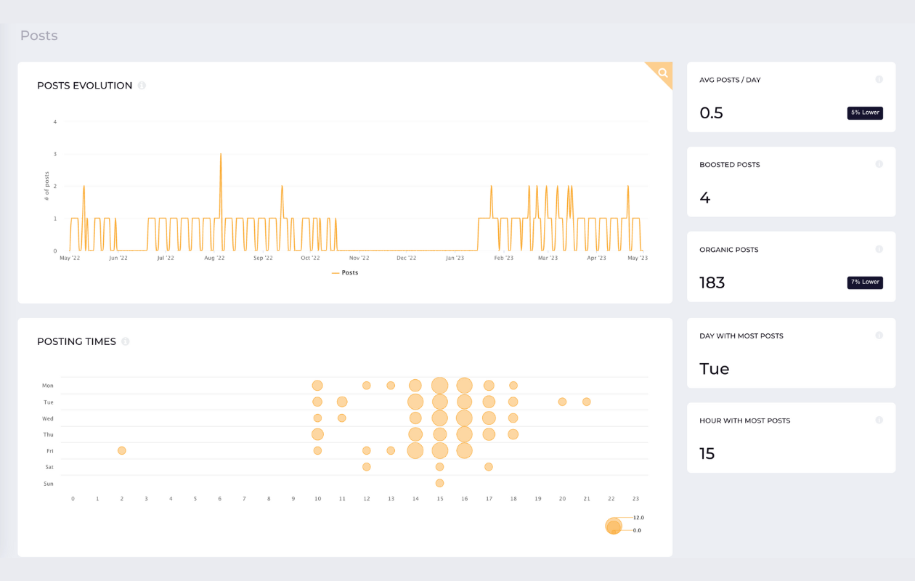Click the Mon row label in Posting Times
This screenshot has height=581, width=915.
tap(48, 386)
